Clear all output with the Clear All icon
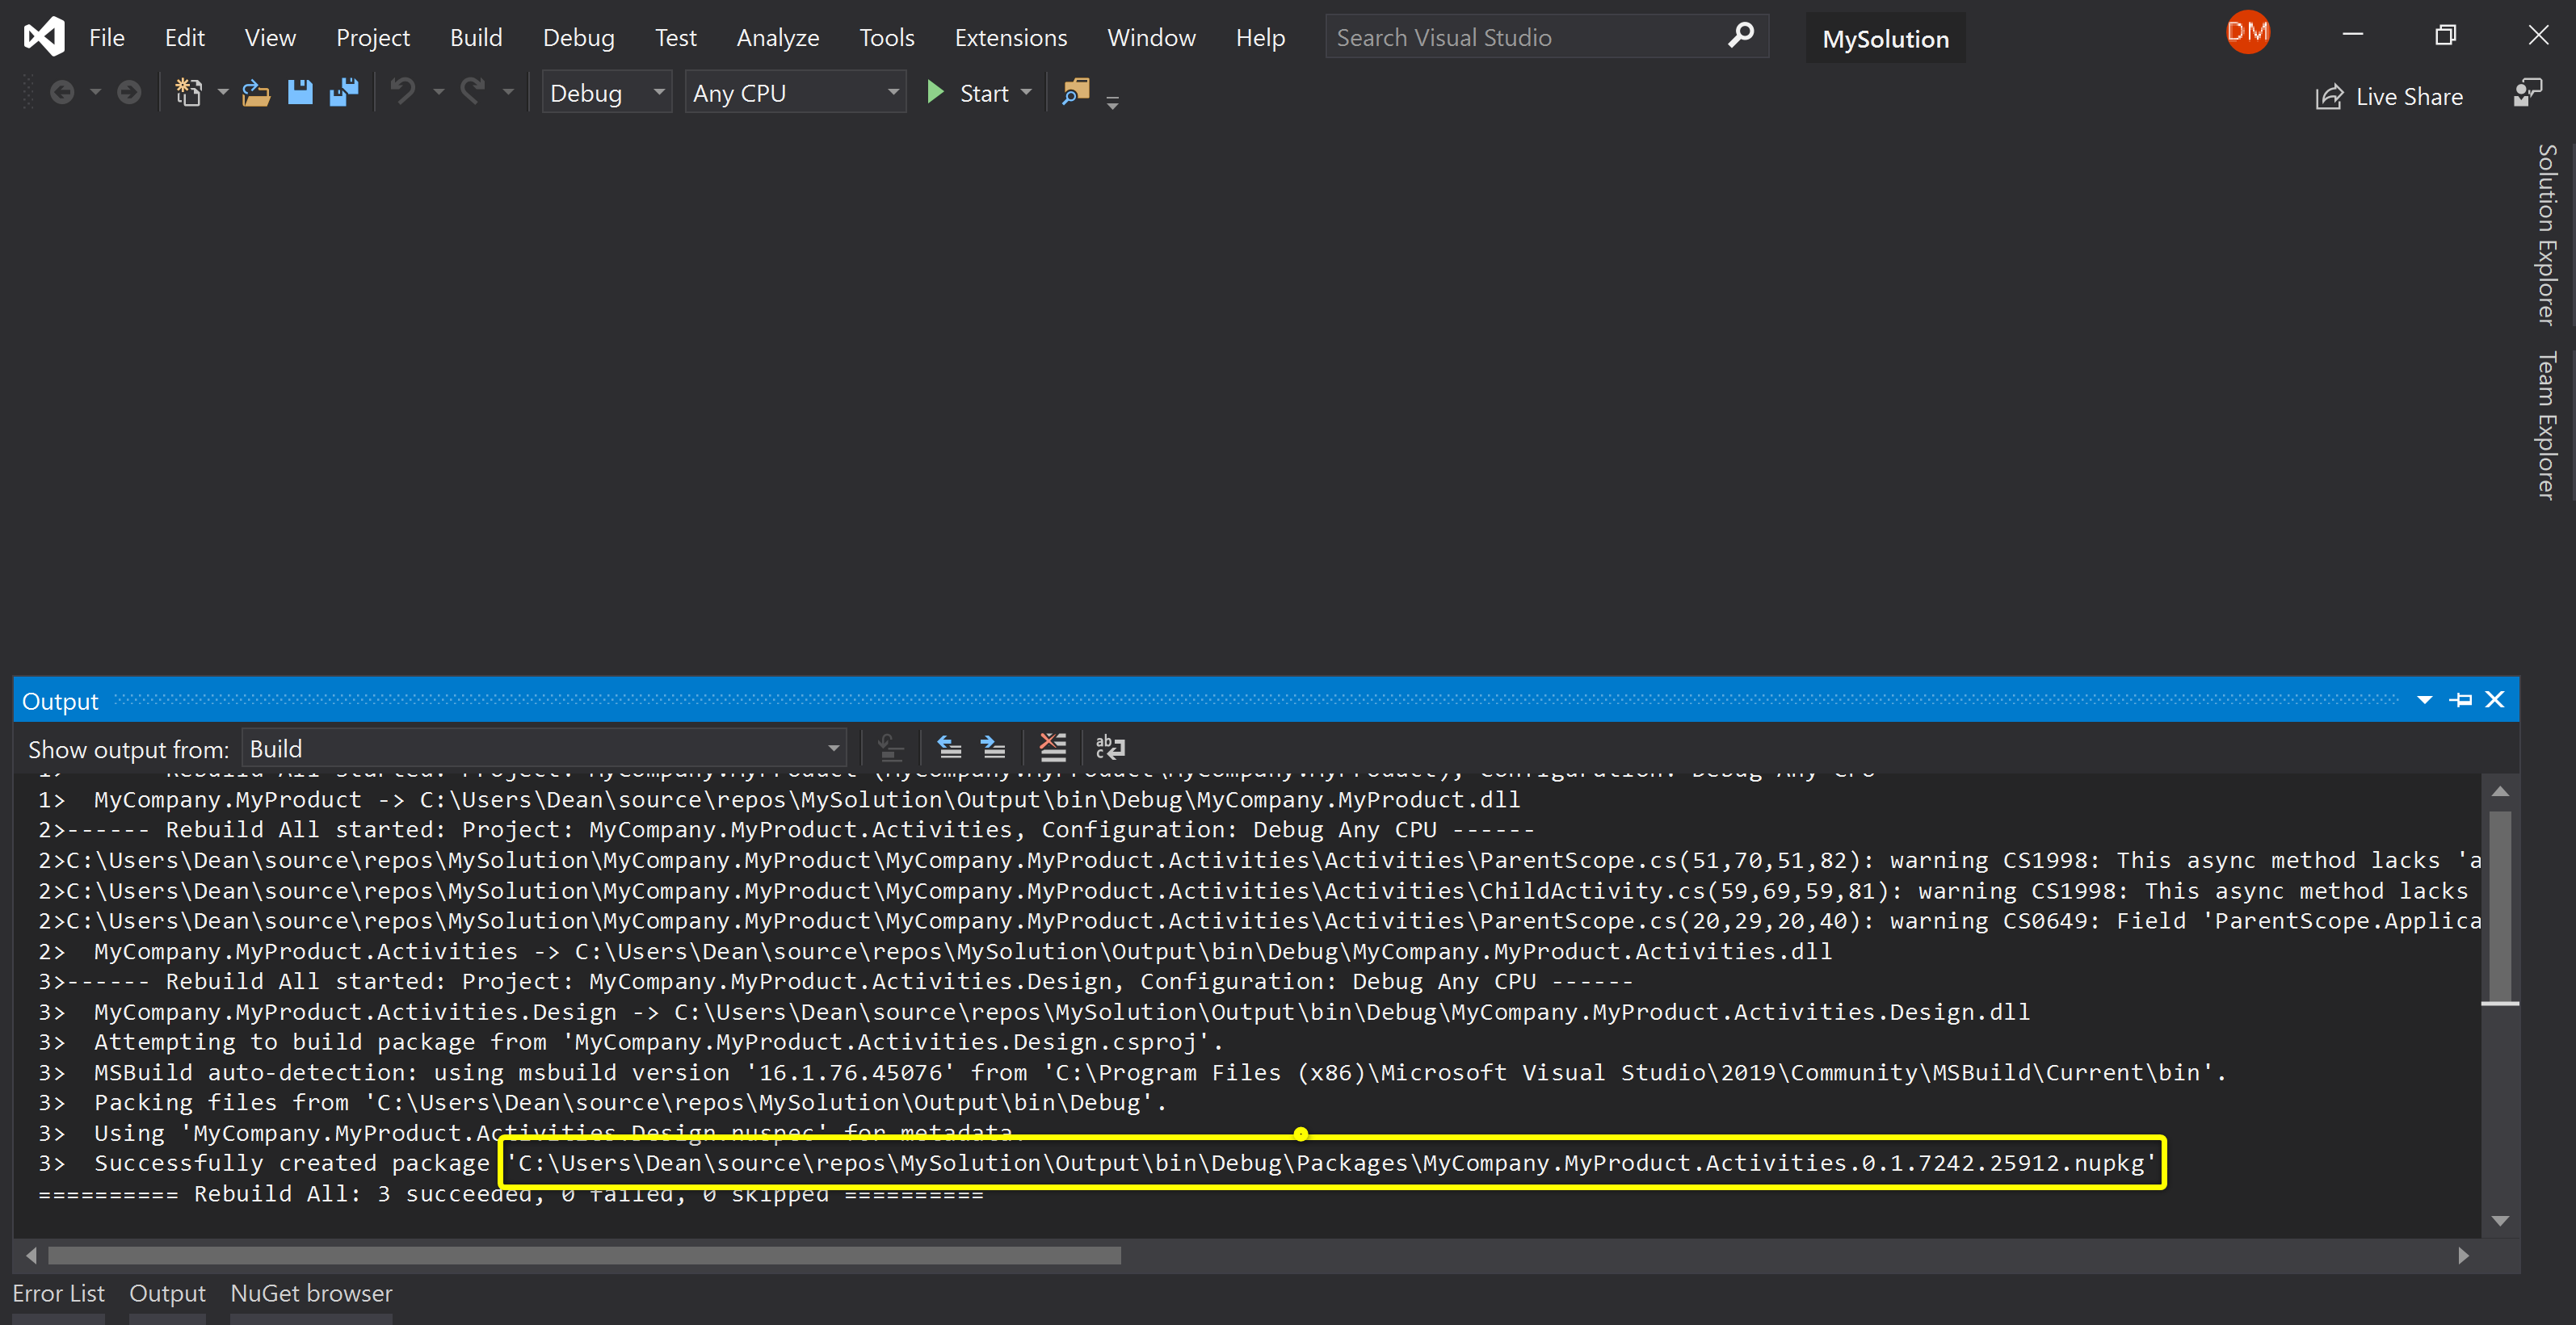 coord(1053,748)
